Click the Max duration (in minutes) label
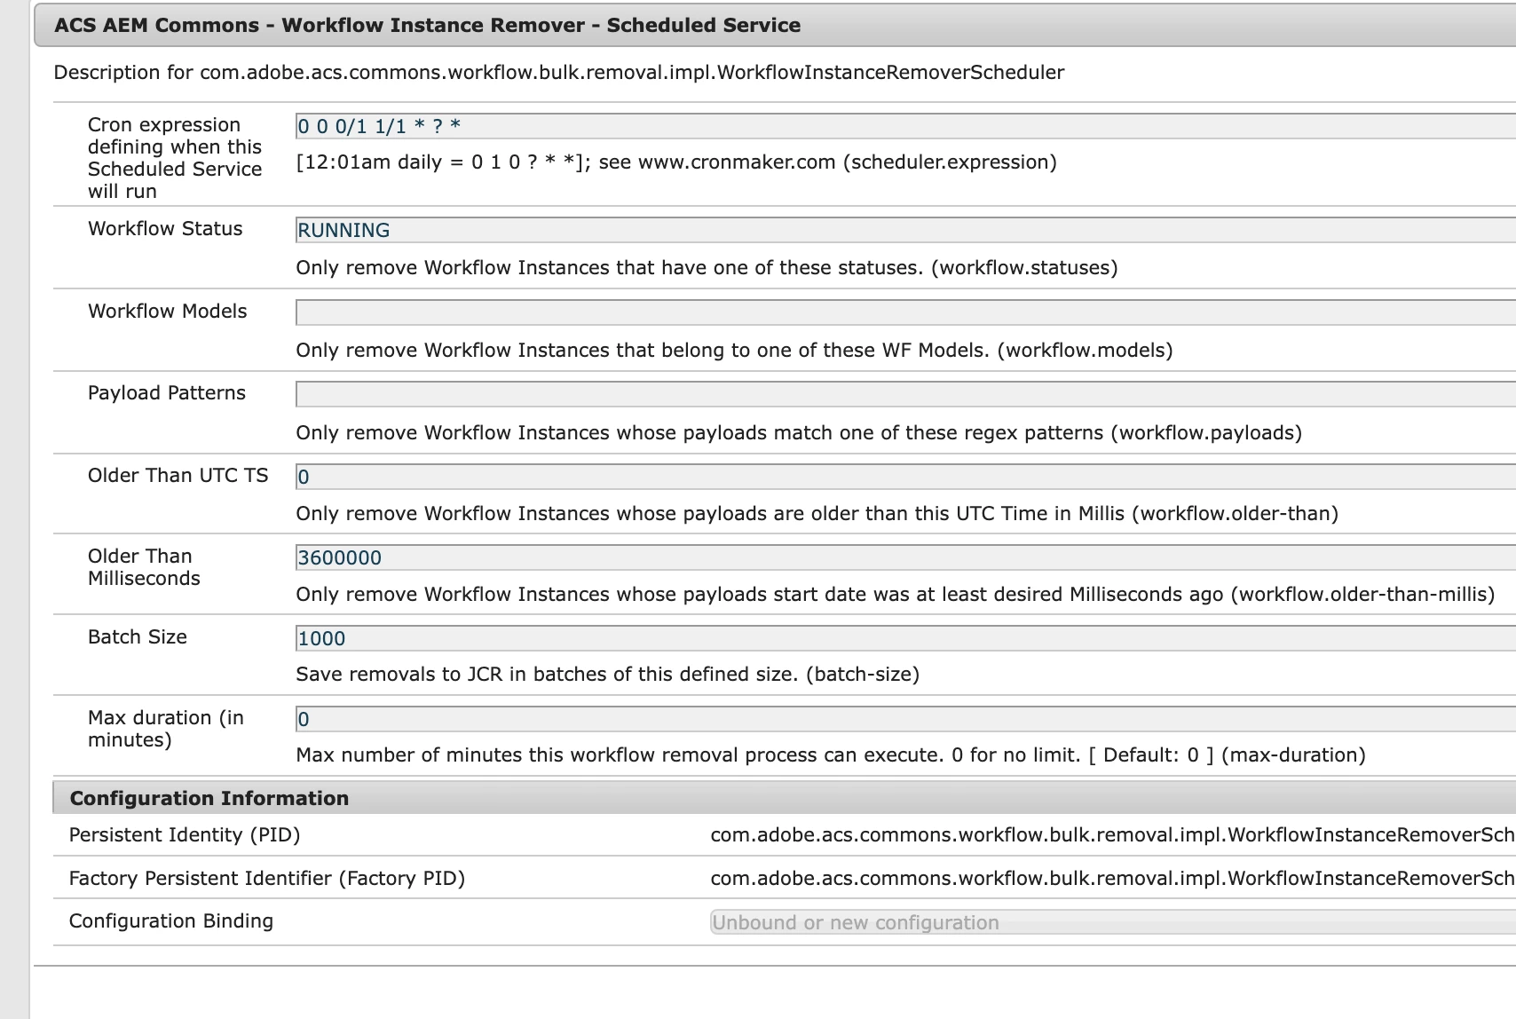The image size is (1516, 1019). 166,729
